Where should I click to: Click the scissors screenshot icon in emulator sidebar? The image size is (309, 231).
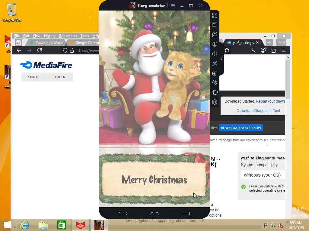[215, 63]
